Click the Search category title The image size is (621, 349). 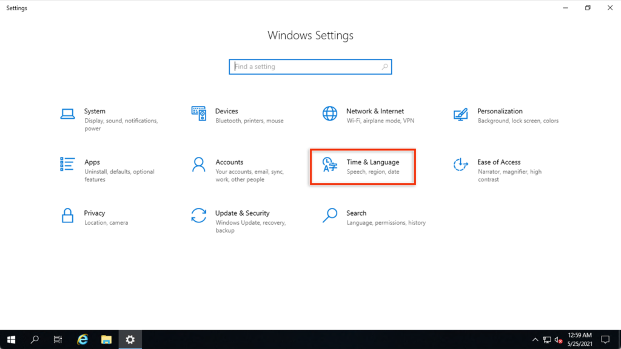(x=356, y=213)
